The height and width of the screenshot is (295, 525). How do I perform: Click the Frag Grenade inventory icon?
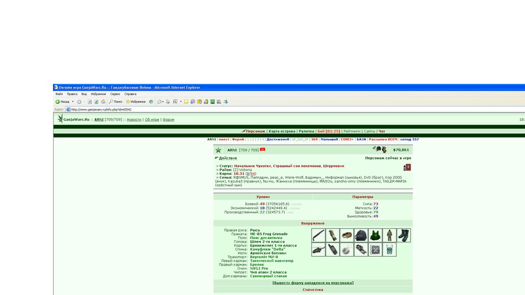(x=333, y=235)
